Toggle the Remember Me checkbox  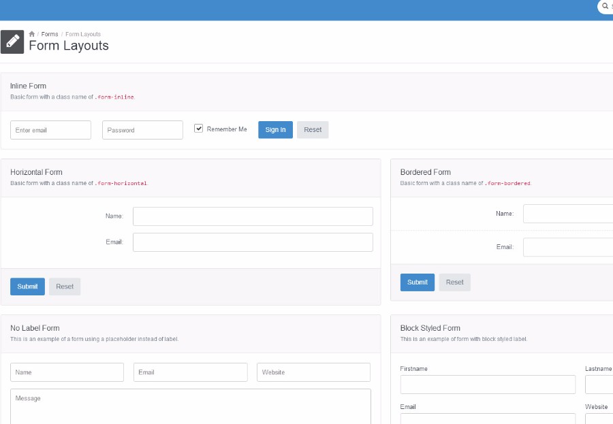coord(199,129)
